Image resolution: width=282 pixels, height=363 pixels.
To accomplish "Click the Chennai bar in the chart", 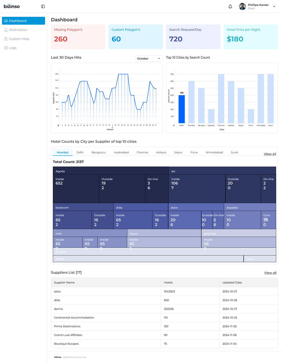I will tap(221, 99).
